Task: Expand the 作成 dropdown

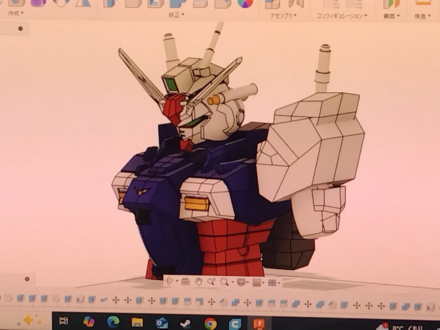Action: pyautogui.click(x=16, y=13)
